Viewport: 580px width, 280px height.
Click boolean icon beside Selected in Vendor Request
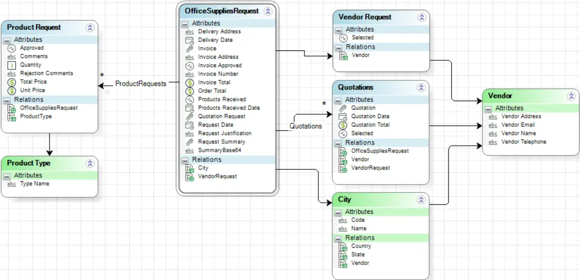(x=343, y=38)
